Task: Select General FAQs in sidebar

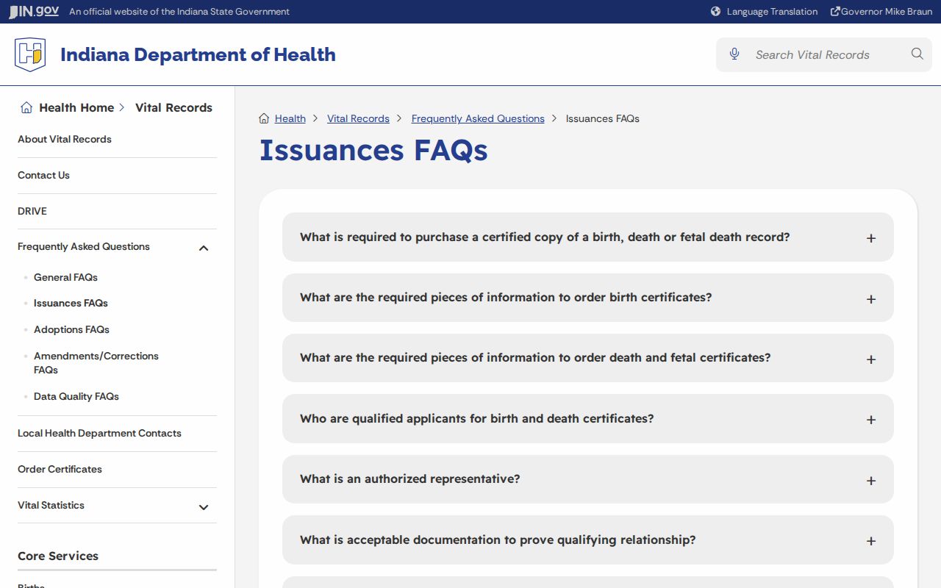Action: pos(65,277)
